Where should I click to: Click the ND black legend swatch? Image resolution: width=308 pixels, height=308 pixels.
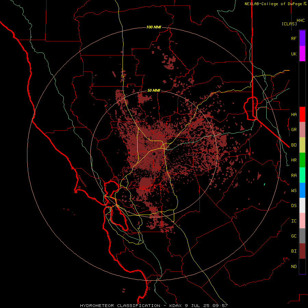tap(302, 266)
